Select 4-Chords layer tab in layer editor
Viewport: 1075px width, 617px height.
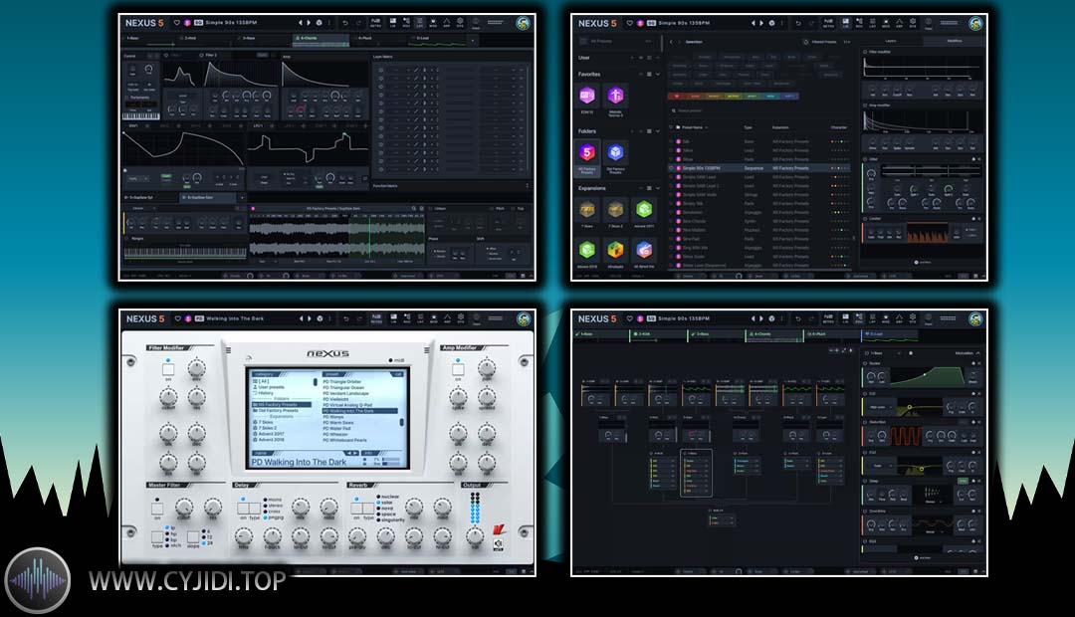[321, 39]
